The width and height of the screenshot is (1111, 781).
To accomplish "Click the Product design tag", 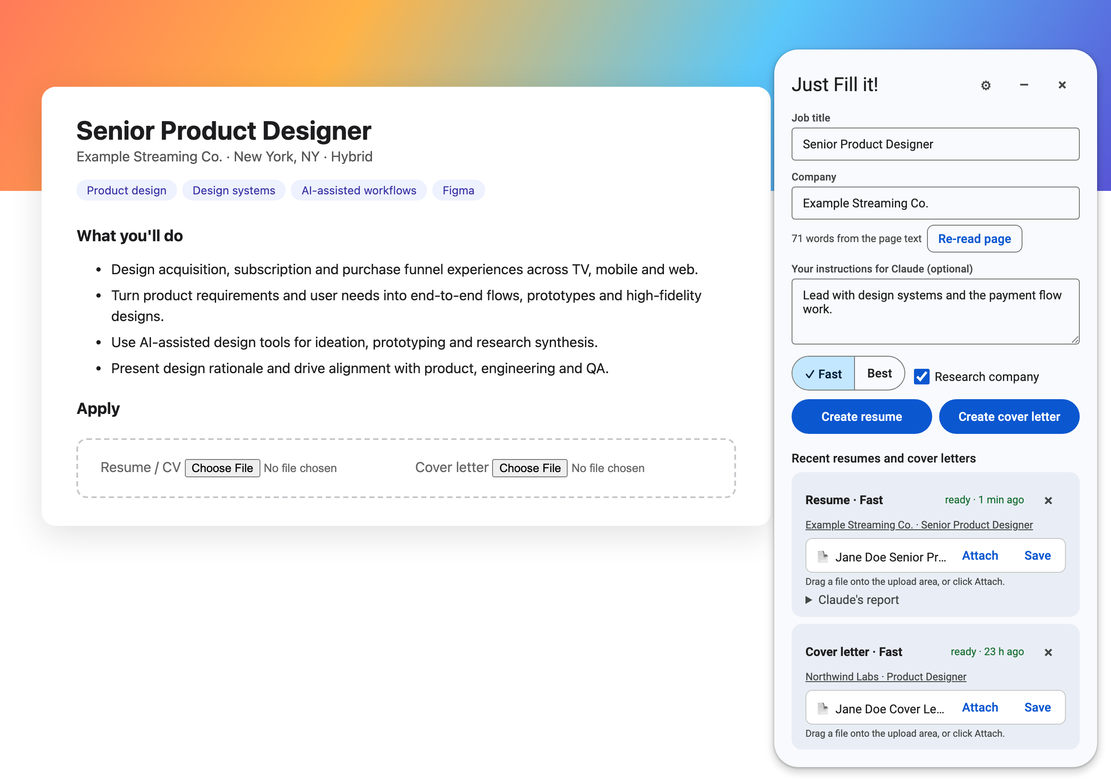I will click(126, 190).
